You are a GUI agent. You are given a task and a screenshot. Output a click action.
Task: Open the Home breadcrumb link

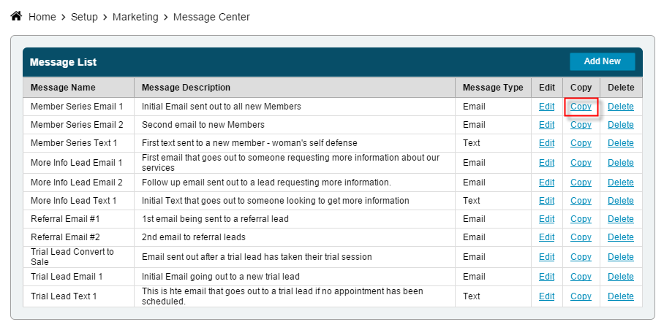(x=42, y=17)
